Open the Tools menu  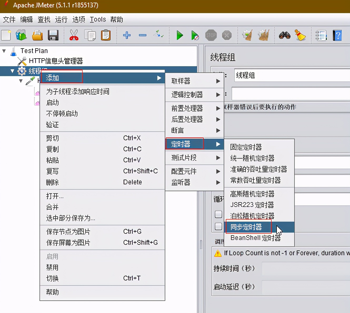(x=98, y=19)
